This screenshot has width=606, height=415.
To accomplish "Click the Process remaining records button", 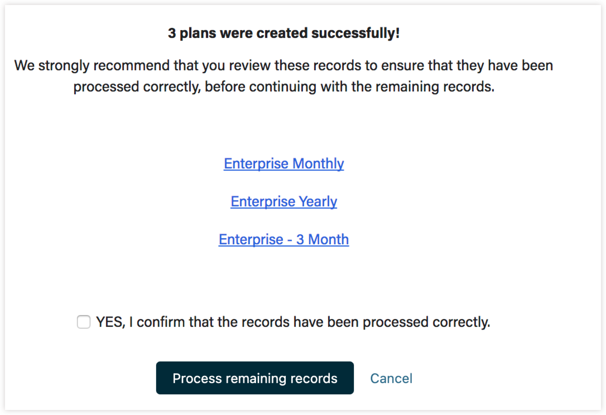I will coord(255,378).
